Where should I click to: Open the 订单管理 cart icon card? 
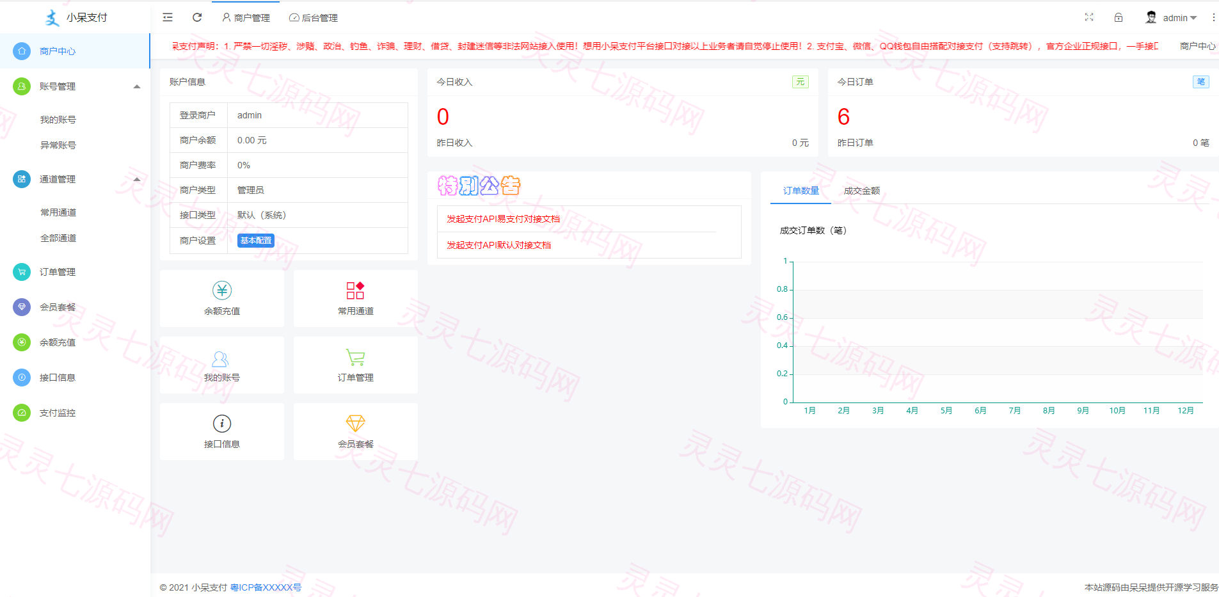tap(356, 365)
